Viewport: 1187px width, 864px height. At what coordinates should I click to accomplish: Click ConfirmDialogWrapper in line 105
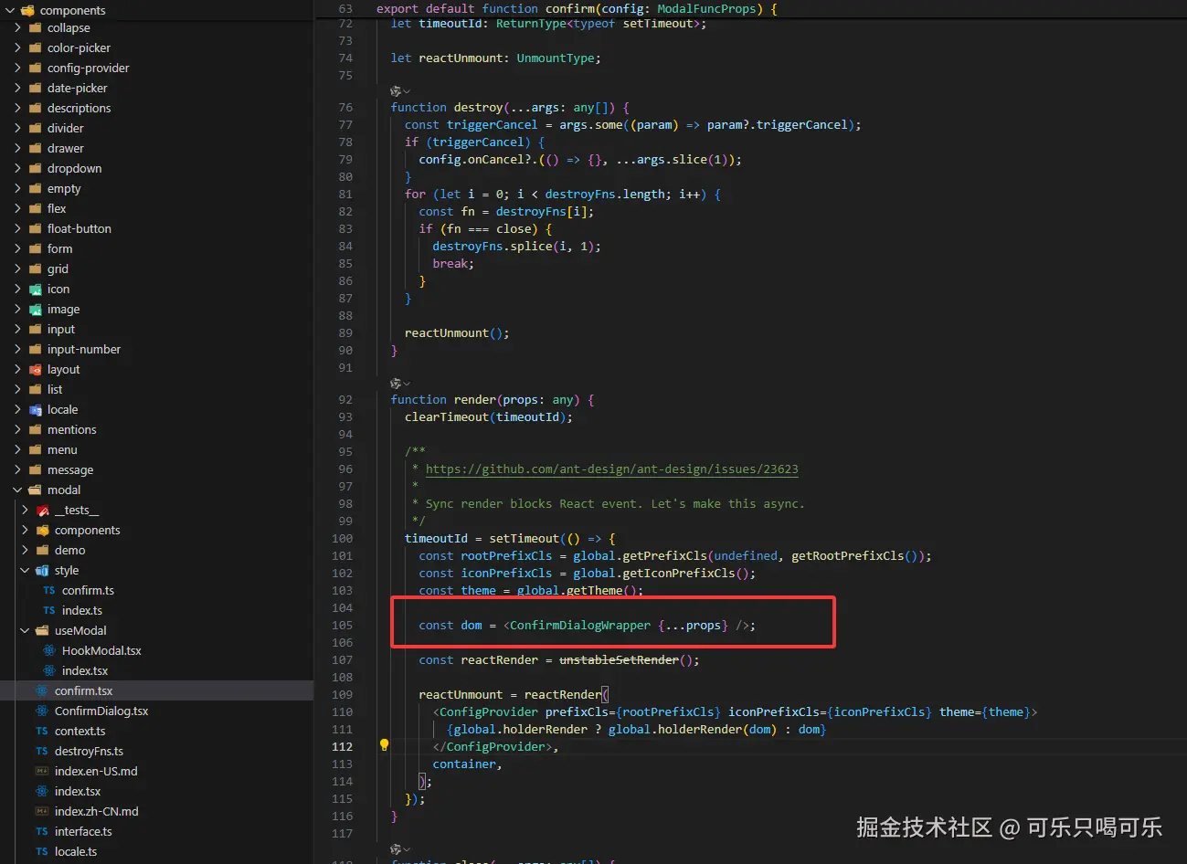click(x=580, y=625)
